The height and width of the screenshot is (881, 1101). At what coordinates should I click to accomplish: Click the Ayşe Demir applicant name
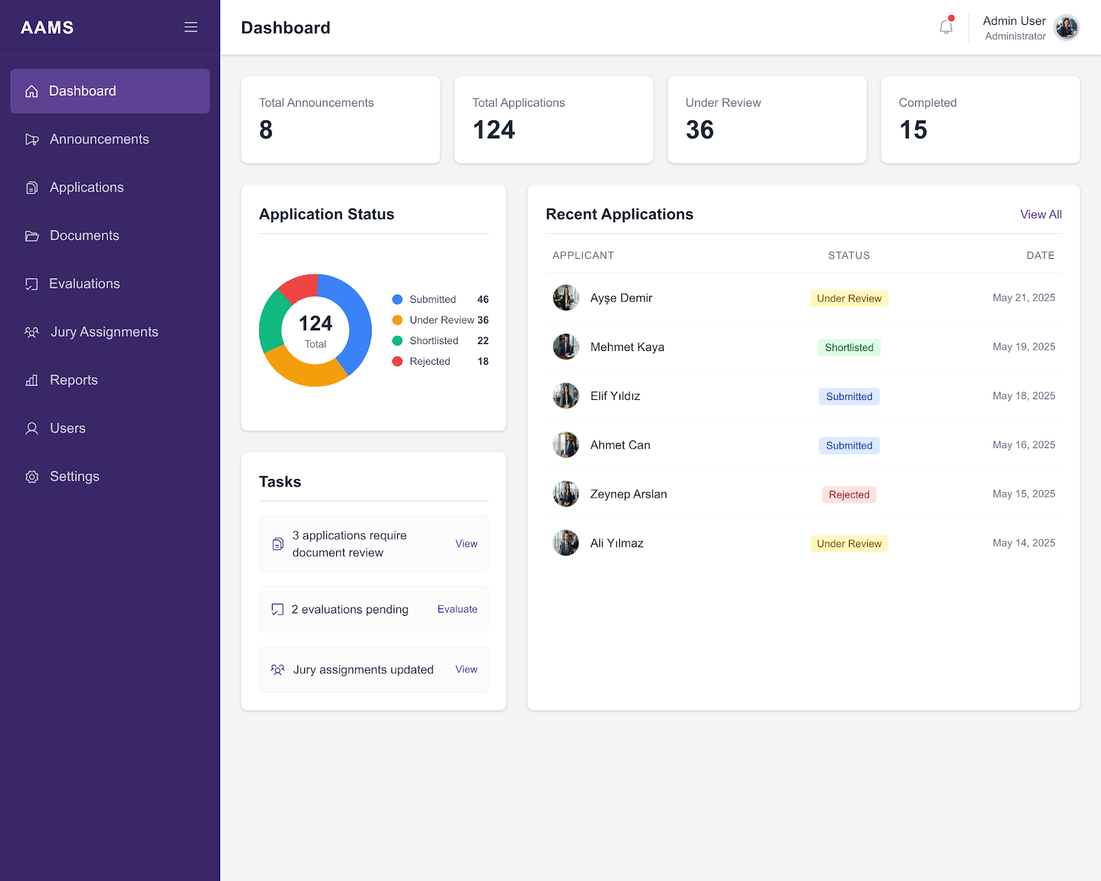[621, 298]
